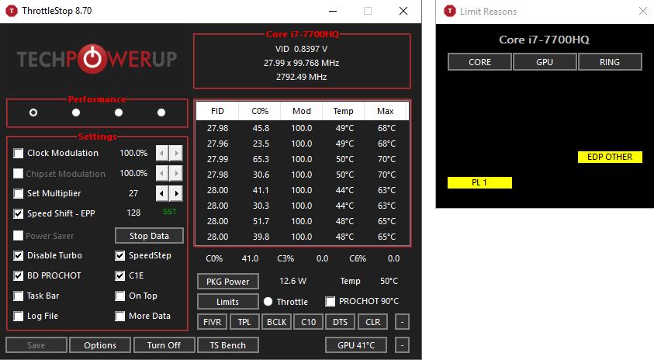This screenshot has height=360, width=654.
Task: Uncheck BD PROCHOT
Action: click(19, 275)
